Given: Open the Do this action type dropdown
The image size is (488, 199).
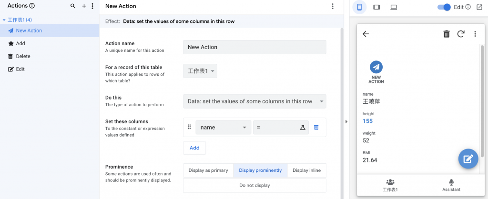Looking at the screenshot, I should [254, 101].
